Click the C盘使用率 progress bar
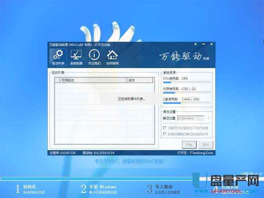Viewport: 264px width, 198px height. pyautogui.click(x=186, y=104)
